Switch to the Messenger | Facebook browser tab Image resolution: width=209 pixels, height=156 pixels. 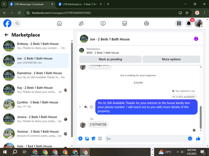pos(31,4)
